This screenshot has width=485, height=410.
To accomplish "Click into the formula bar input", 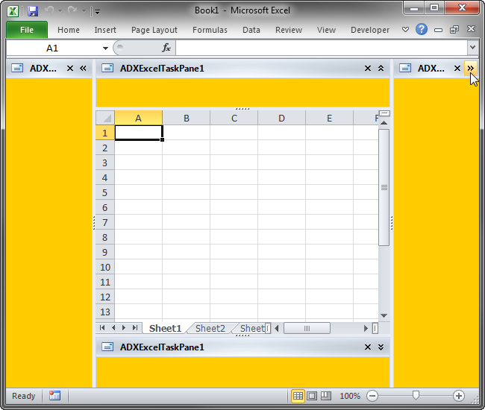I will tap(322, 48).
